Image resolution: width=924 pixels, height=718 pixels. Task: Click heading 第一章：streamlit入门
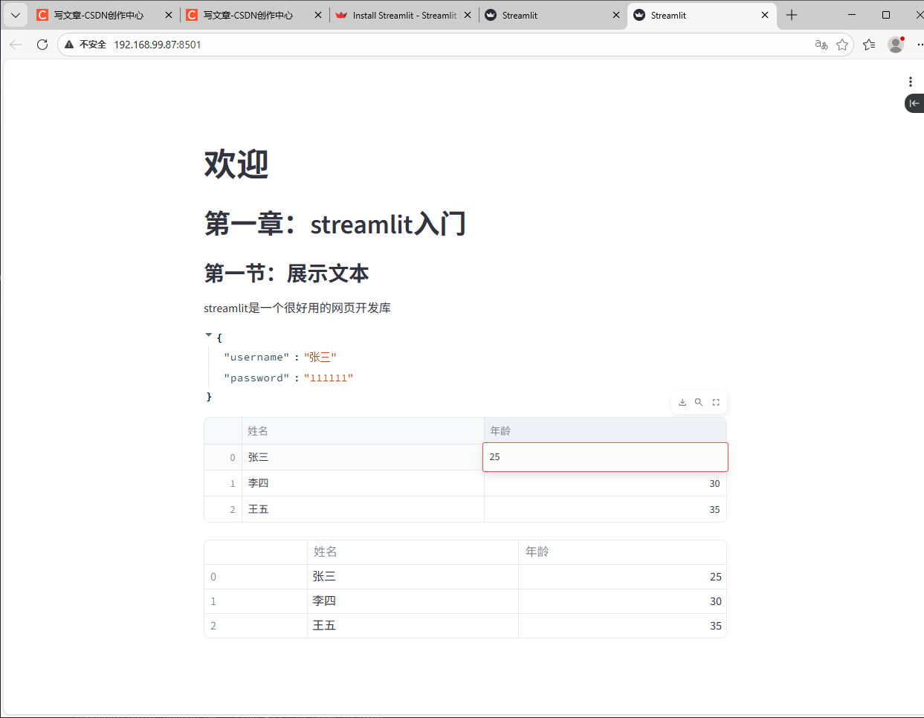(x=335, y=224)
